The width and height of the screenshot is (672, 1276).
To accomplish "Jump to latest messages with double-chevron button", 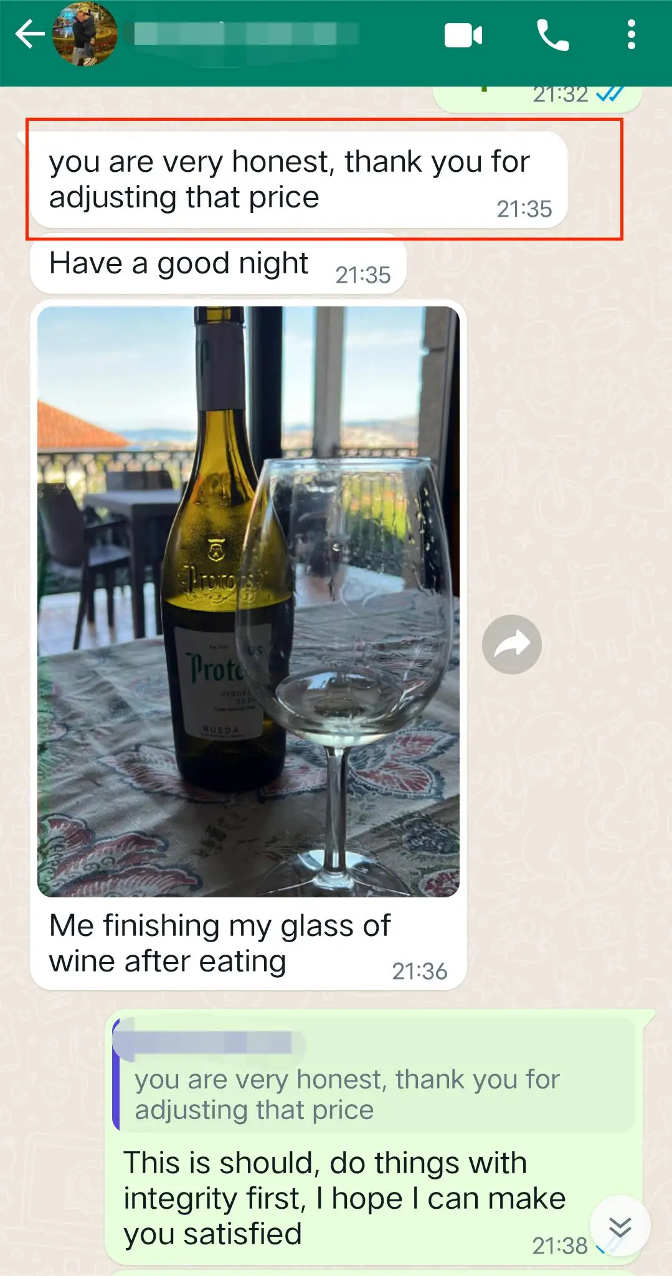I will (620, 1226).
